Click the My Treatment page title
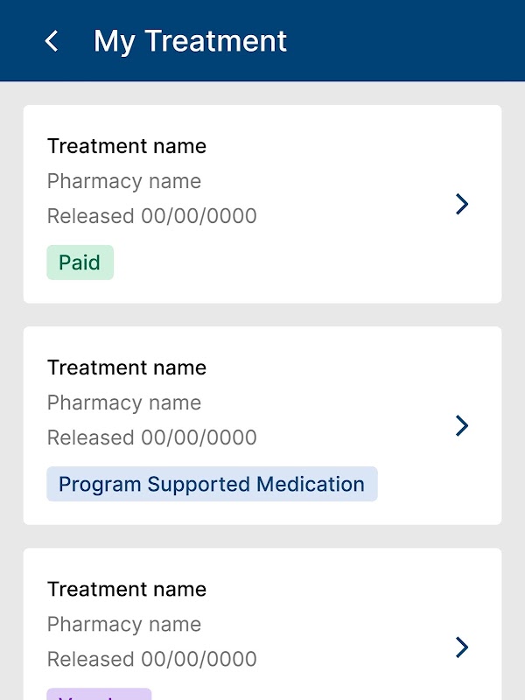This screenshot has height=700, width=525. pyautogui.click(x=190, y=41)
